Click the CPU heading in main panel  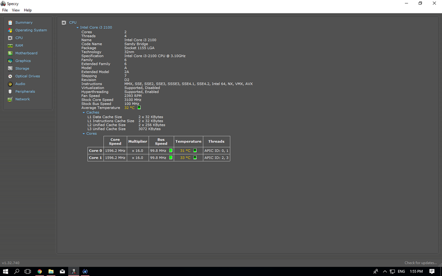click(73, 22)
